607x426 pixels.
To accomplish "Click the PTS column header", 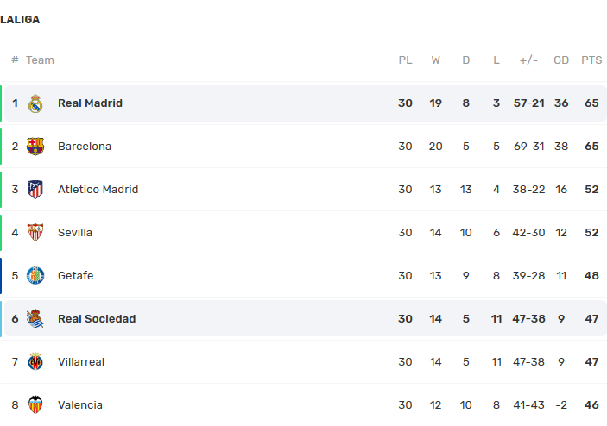I will point(591,60).
